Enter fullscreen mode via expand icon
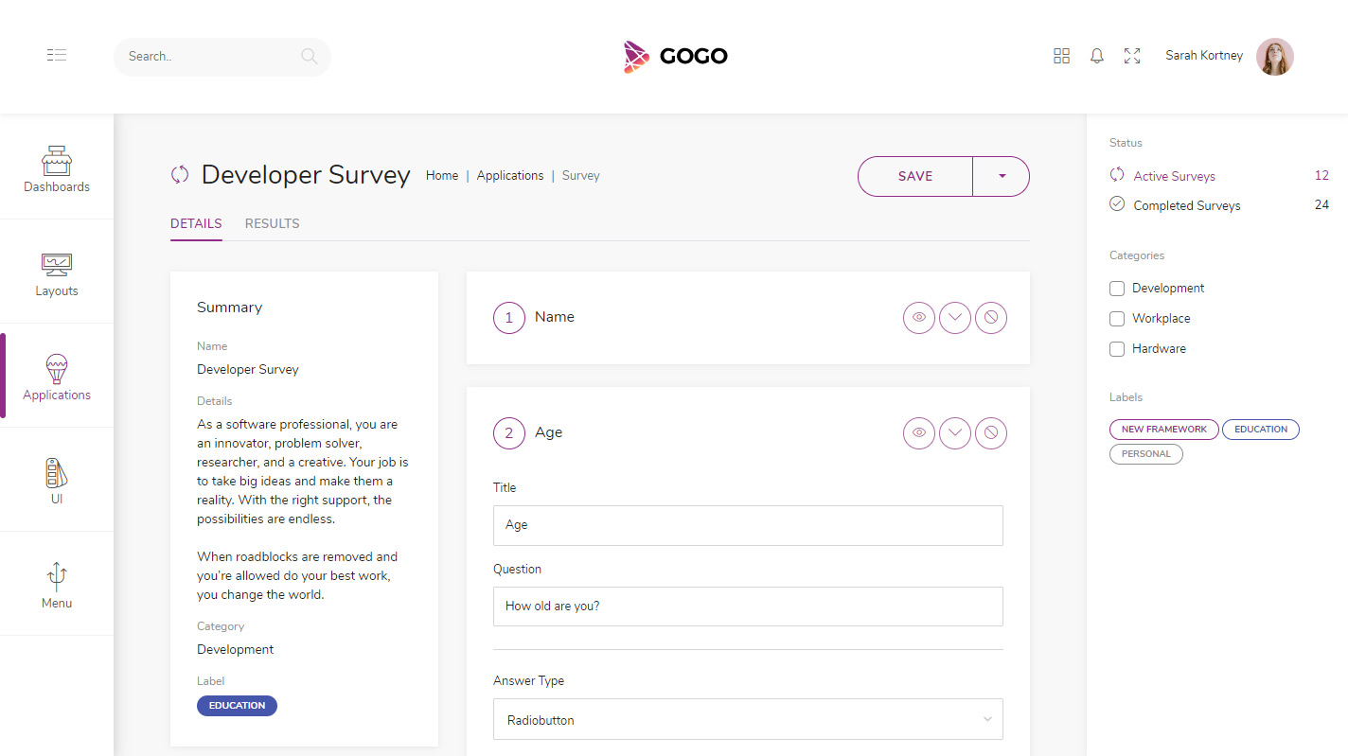Viewport: 1348px width, 756px height. pos(1132,56)
